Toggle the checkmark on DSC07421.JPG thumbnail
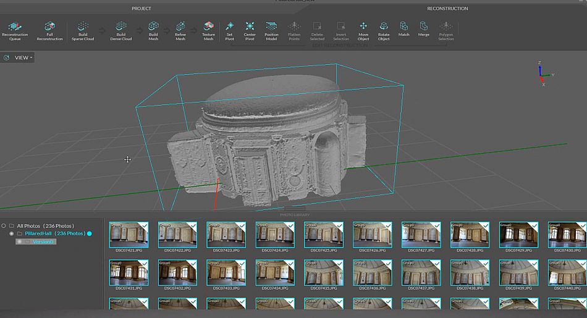 143,227
